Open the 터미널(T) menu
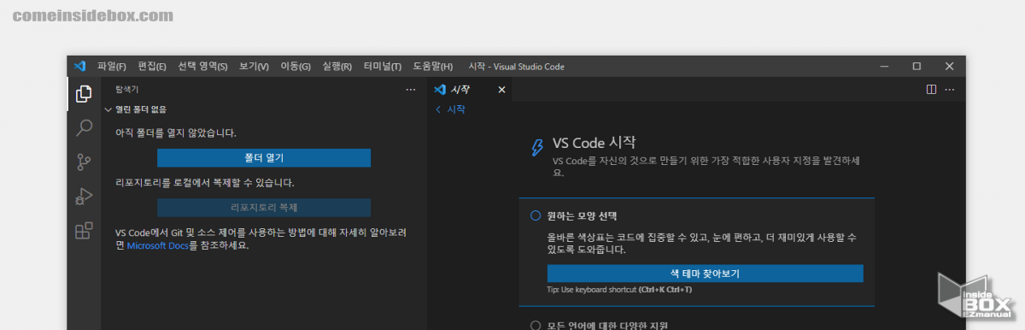Viewport: 1025px width, 330px height. pyautogui.click(x=383, y=67)
